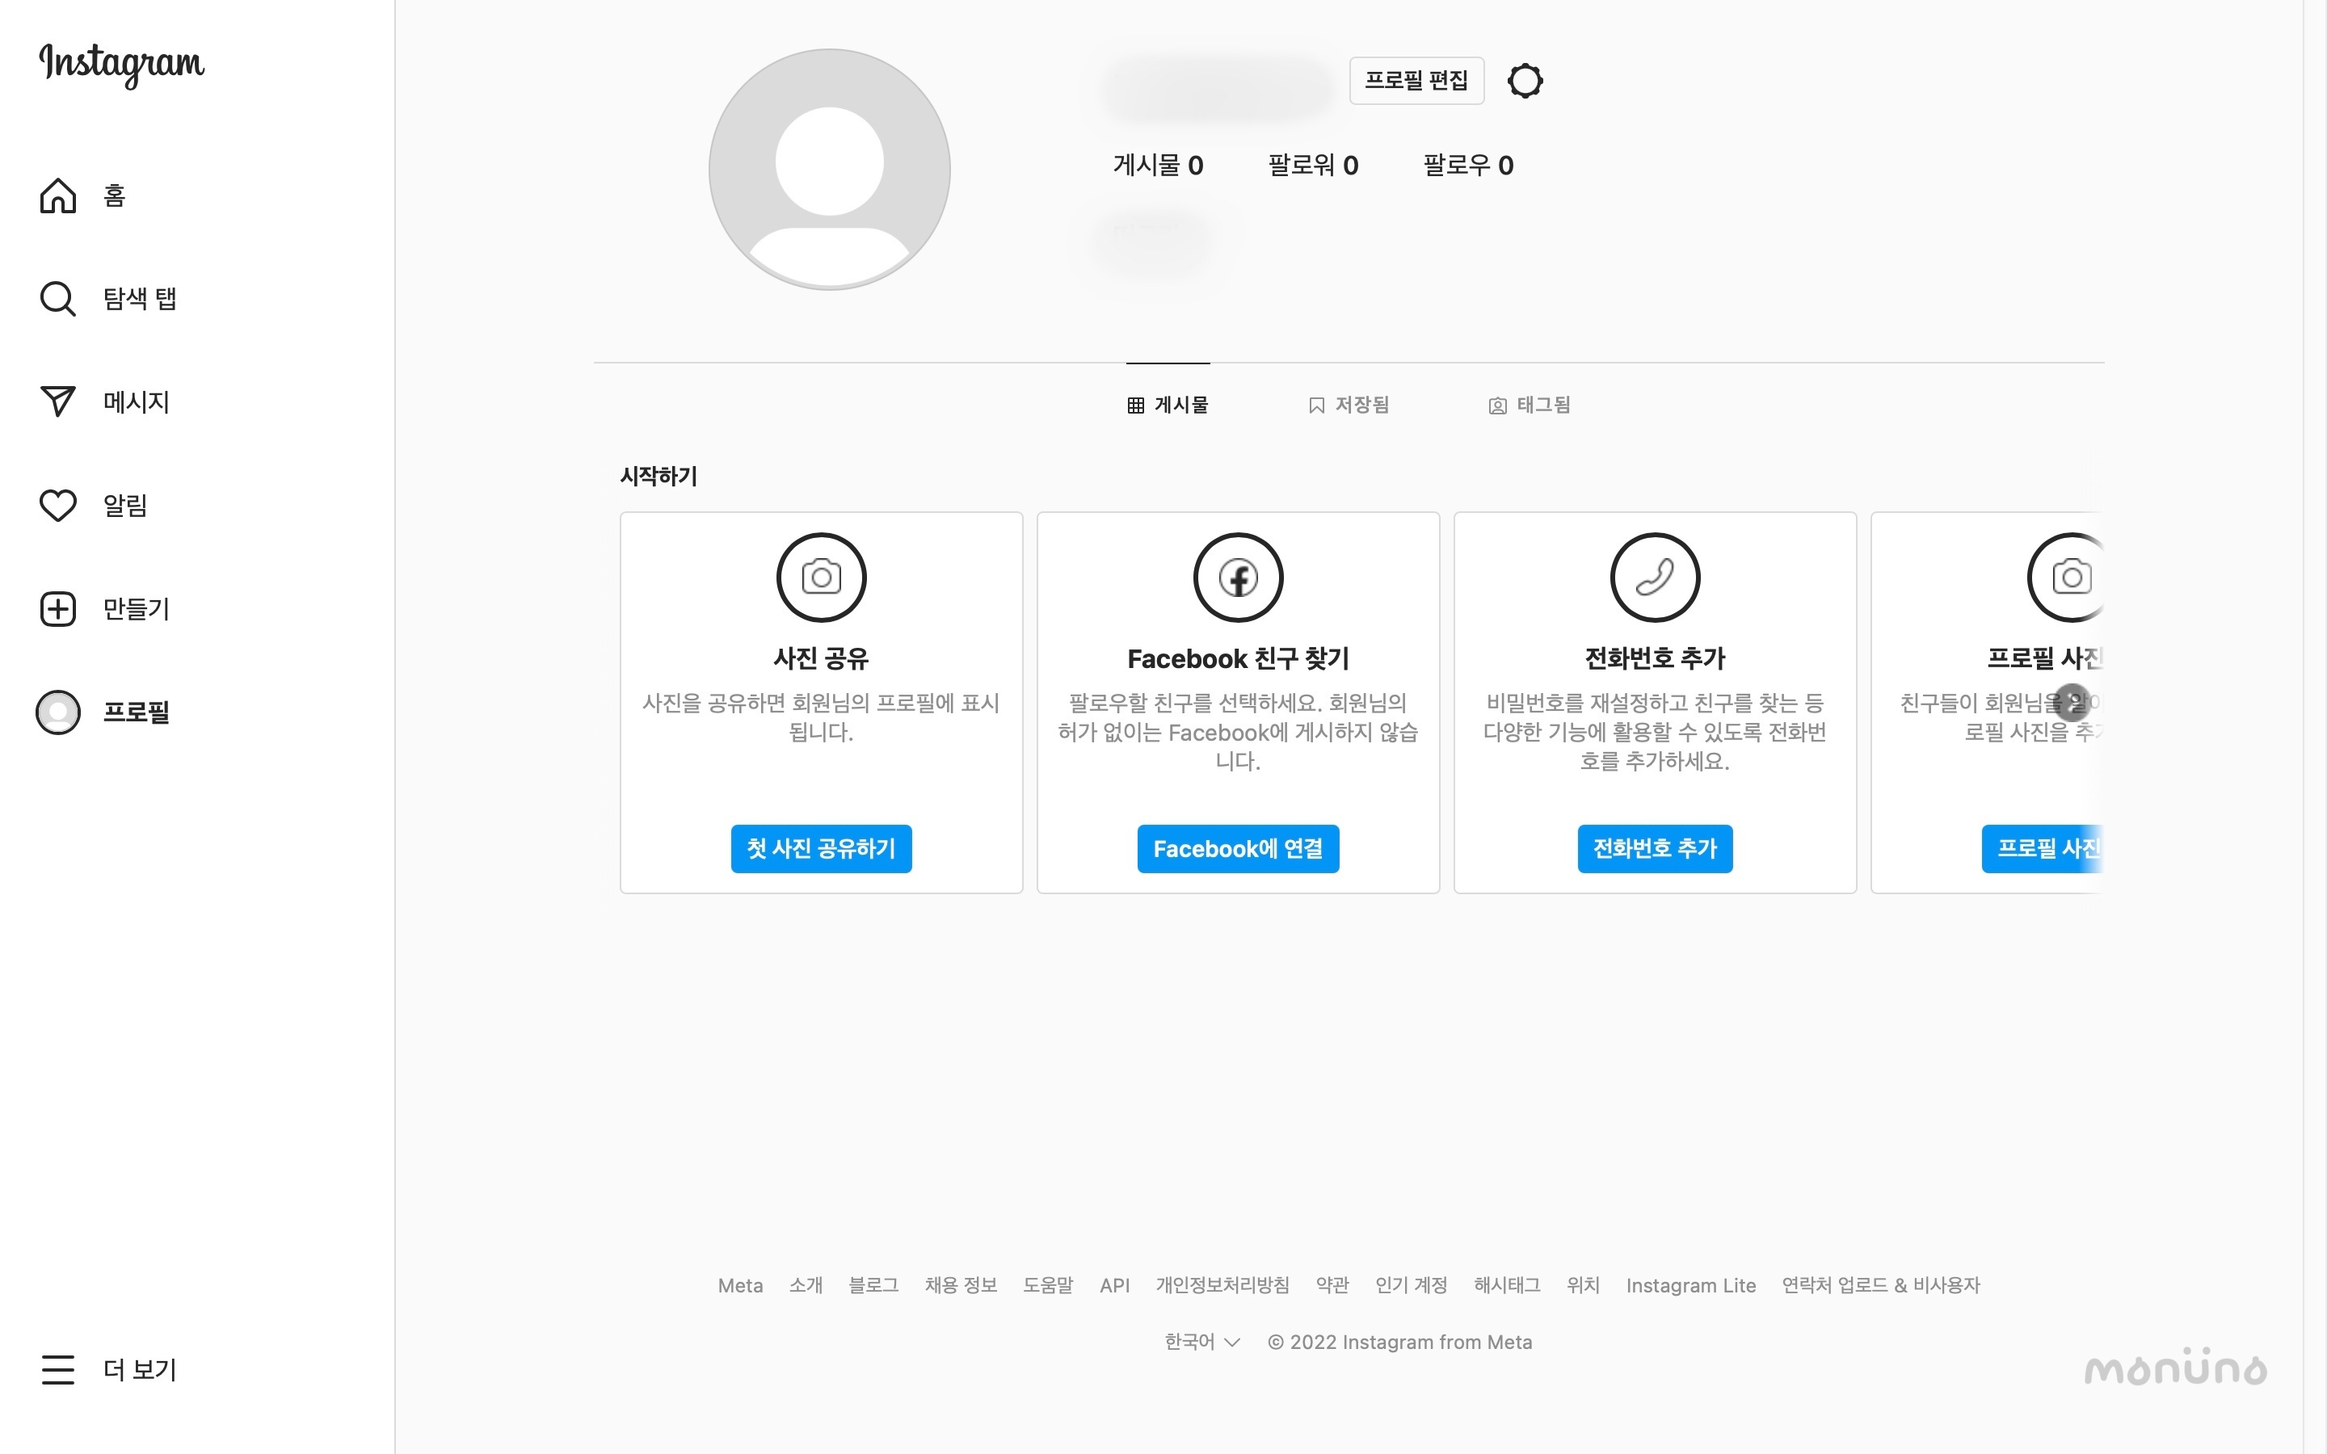Click 첫 사진 공유하기 button
2327x1454 pixels.
pyautogui.click(x=821, y=848)
